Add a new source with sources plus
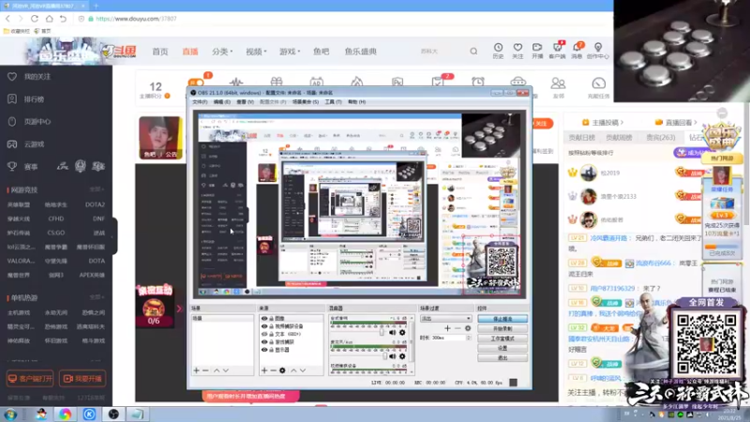750x422 pixels. click(x=264, y=370)
